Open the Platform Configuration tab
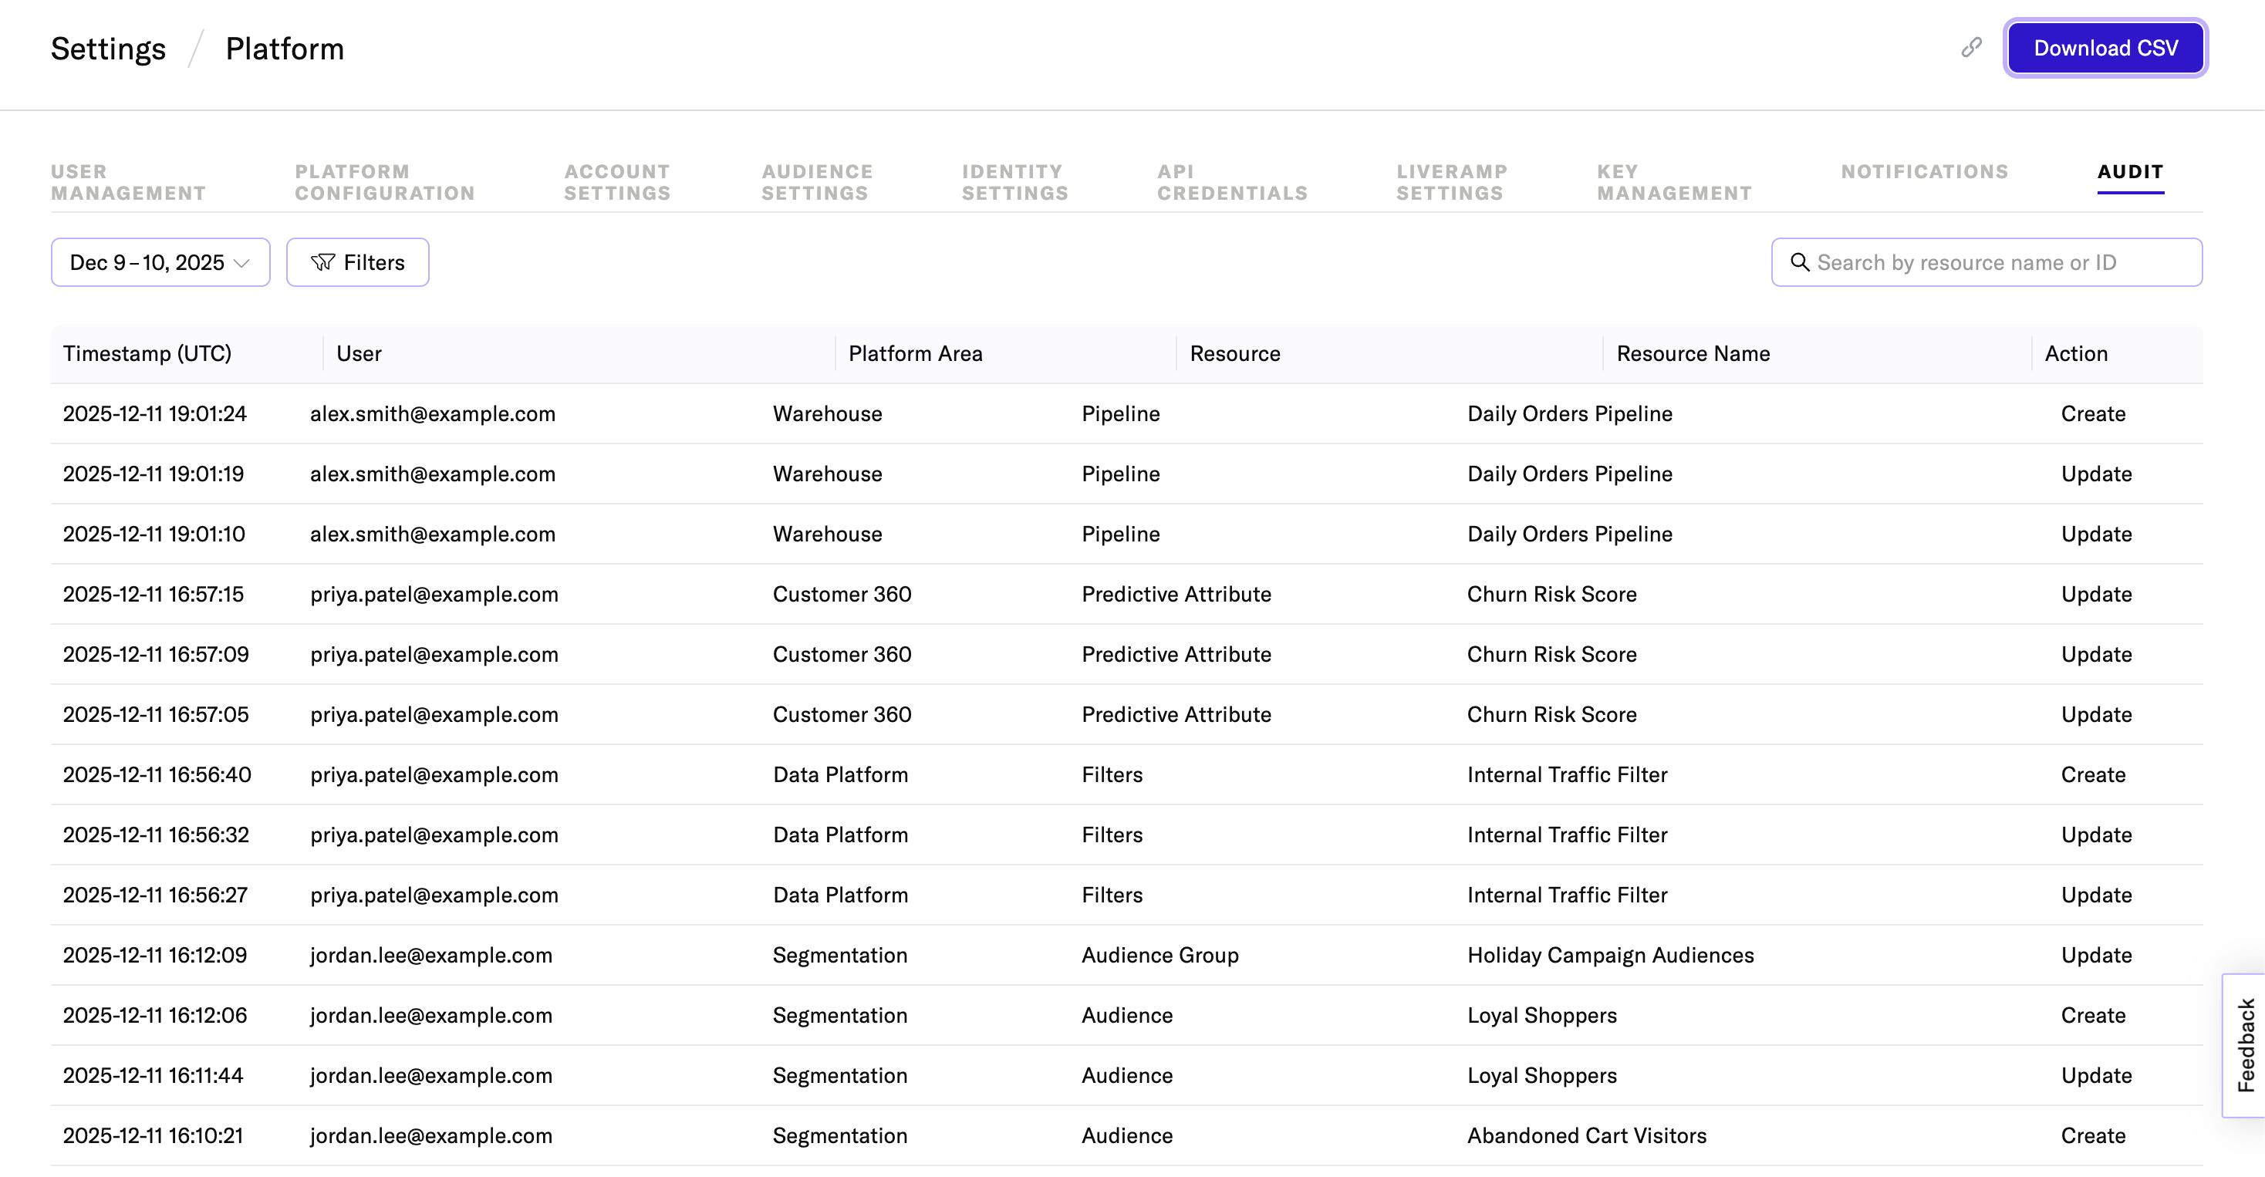This screenshot has height=1177, width=2265. [x=384, y=182]
